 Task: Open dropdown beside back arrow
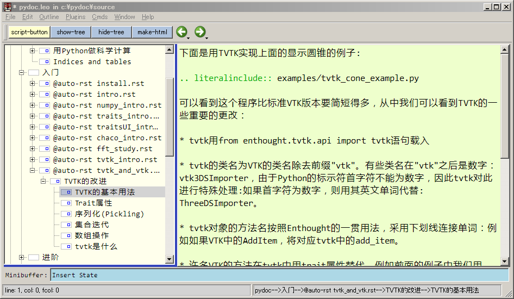click(x=189, y=39)
